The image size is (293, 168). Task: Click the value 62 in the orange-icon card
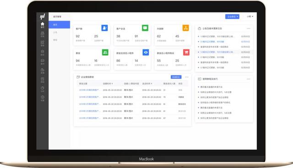tap(159, 37)
